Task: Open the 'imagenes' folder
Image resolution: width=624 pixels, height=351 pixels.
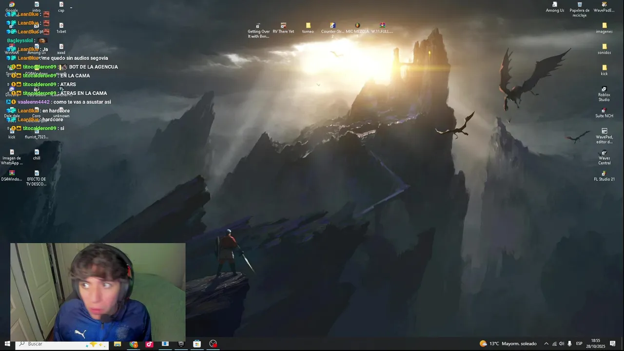Action: pyautogui.click(x=604, y=28)
